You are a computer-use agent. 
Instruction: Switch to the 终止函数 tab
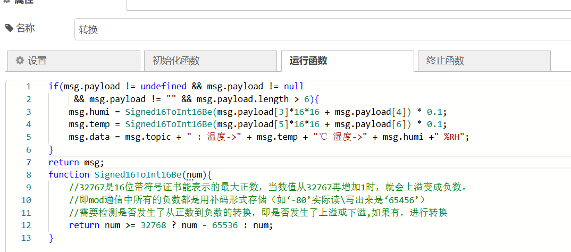click(x=484, y=61)
